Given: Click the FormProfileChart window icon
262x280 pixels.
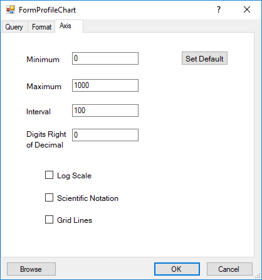Looking at the screenshot, I should pos(11,9).
